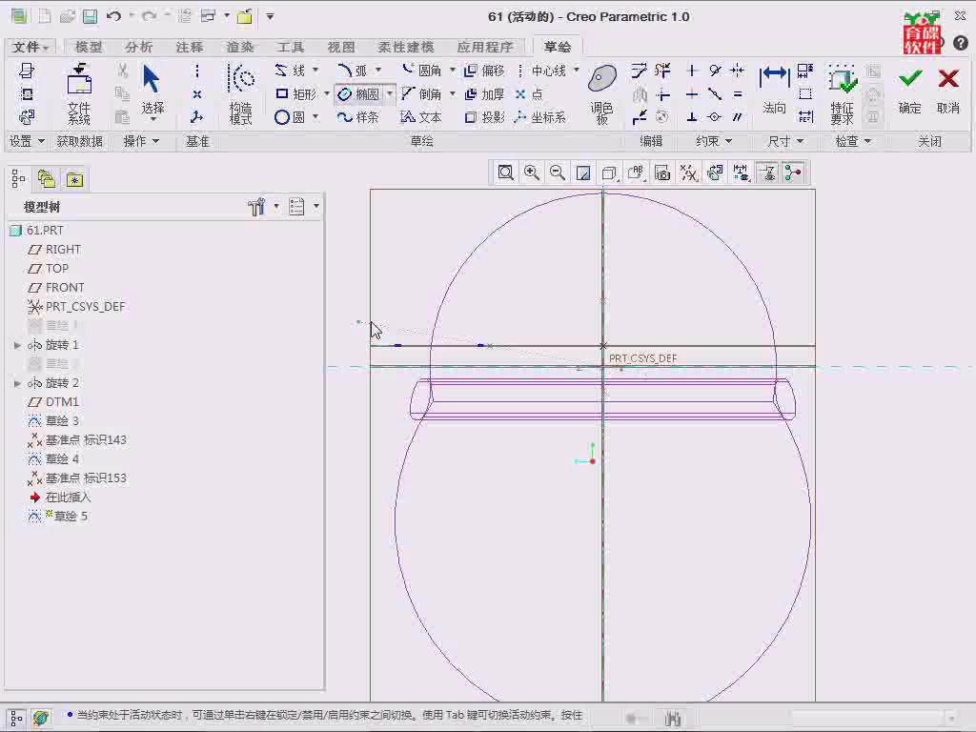This screenshot has height=732, width=976.
Task: Show the Folder Browser tab
Action: (47, 180)
